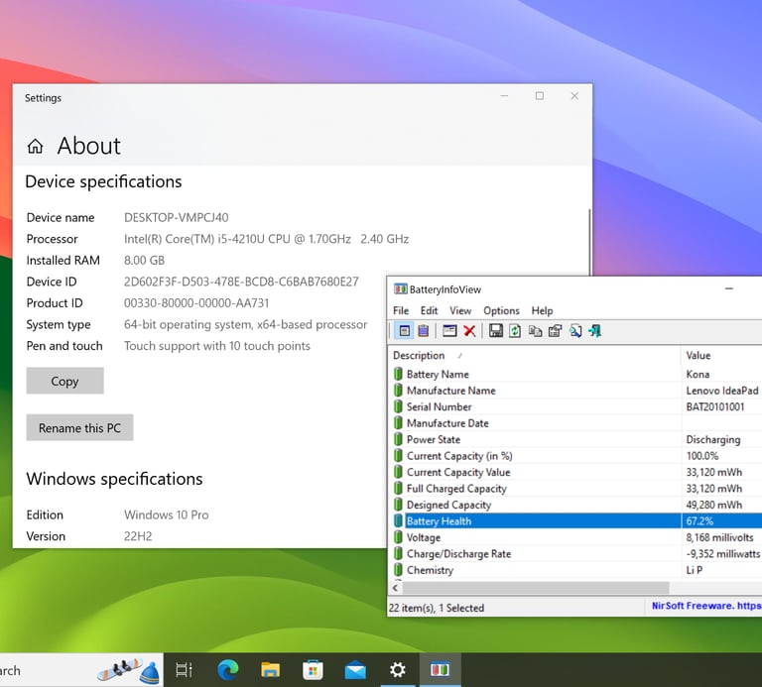The height and width of the screenshot is (687, 762).
Task: Select the Current Capacity (in %) row
Action: (x=574, y=455)
